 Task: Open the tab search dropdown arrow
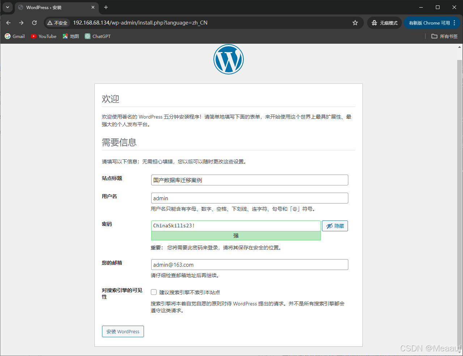(x=7, y=7)
